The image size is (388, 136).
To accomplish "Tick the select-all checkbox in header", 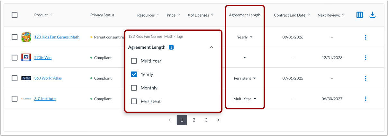I will pos(14,15).
